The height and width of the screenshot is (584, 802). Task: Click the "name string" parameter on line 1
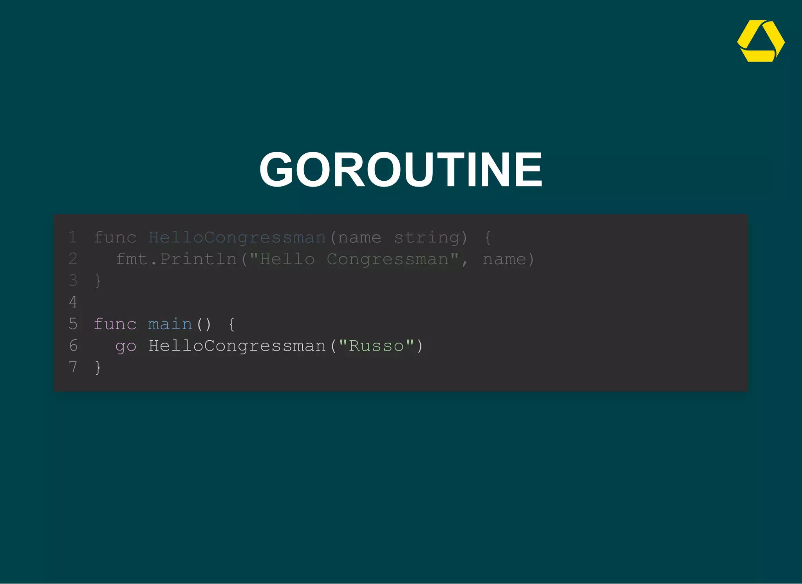coord(399,237)
